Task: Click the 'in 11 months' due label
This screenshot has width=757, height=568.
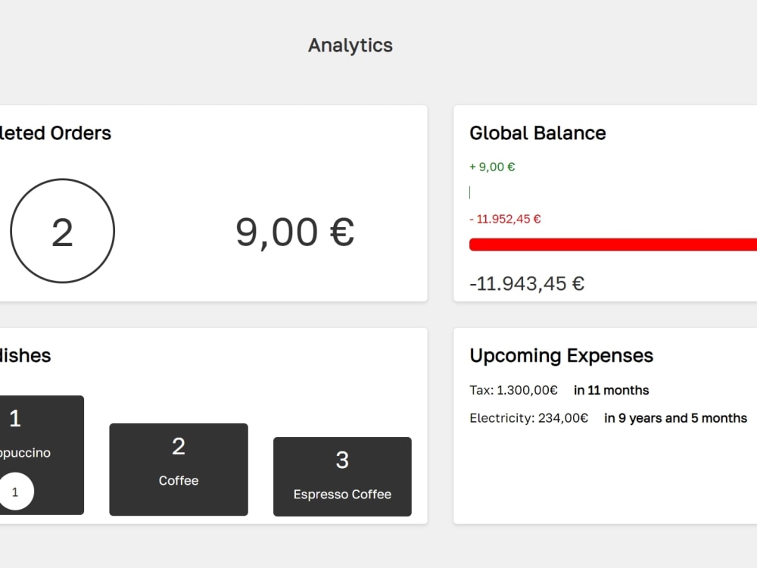Action: [611, 390]
